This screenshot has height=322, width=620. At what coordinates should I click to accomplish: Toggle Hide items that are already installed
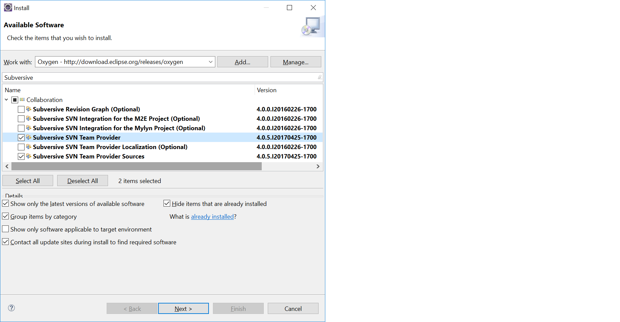(x=167, y=203)
